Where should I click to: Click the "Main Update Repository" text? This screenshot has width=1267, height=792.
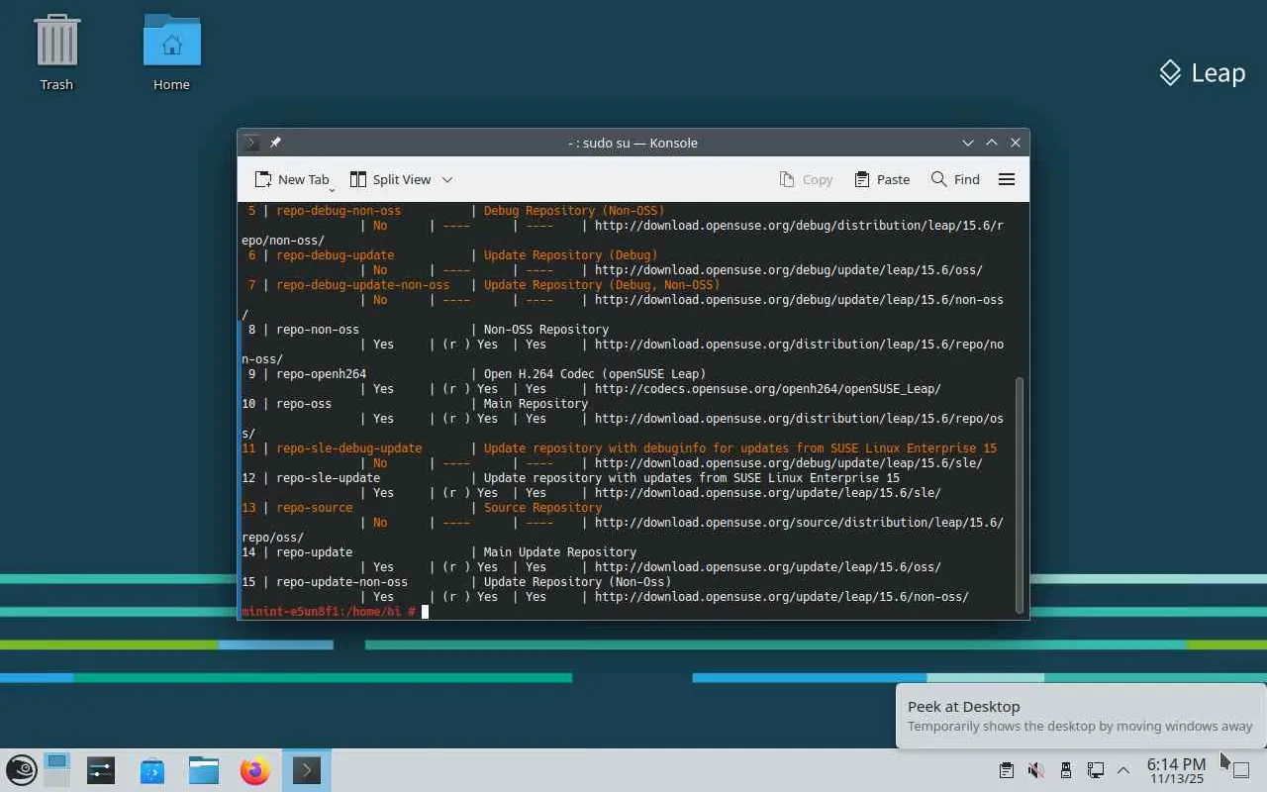[560, 552]
